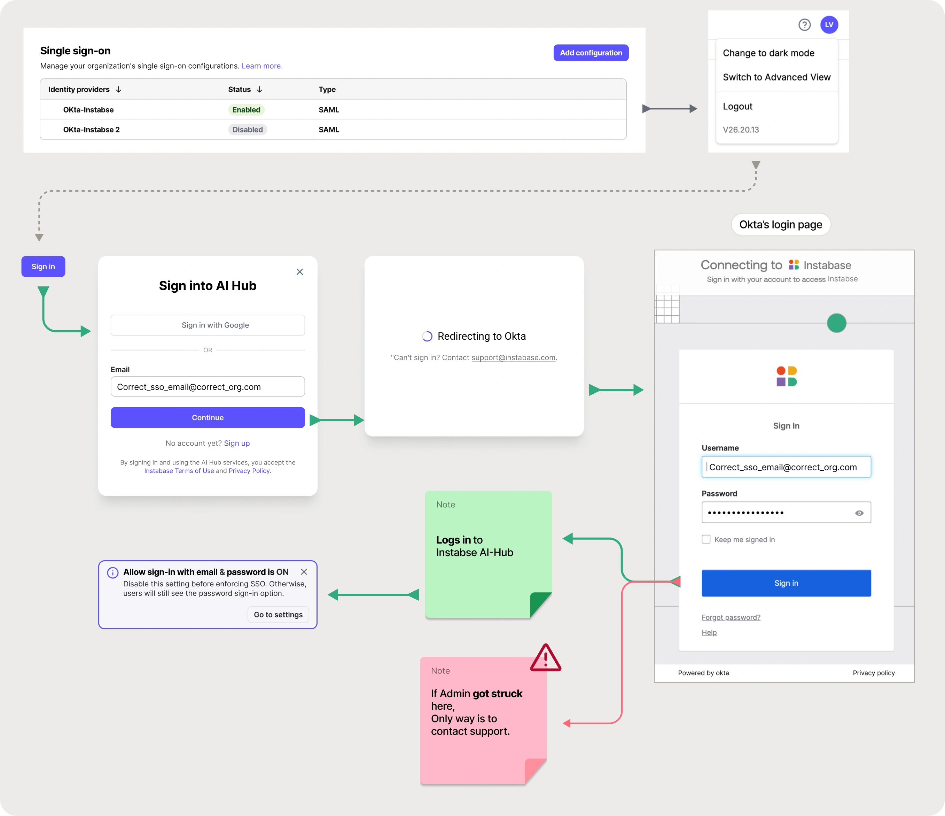This screenshot has width=945, height=816.
Task: Sort by Identity providers arrow
Action: coord(119,90)
